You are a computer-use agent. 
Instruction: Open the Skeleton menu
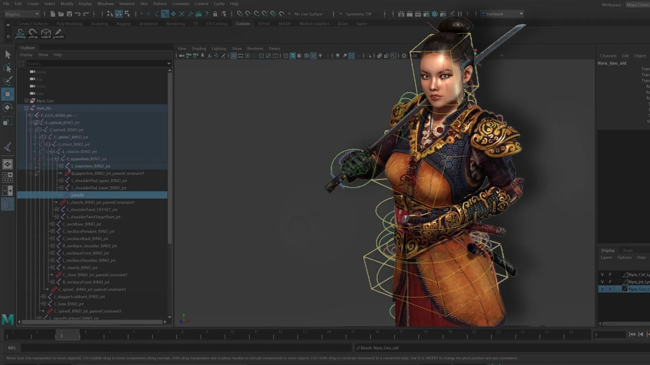tap(127, 4)
